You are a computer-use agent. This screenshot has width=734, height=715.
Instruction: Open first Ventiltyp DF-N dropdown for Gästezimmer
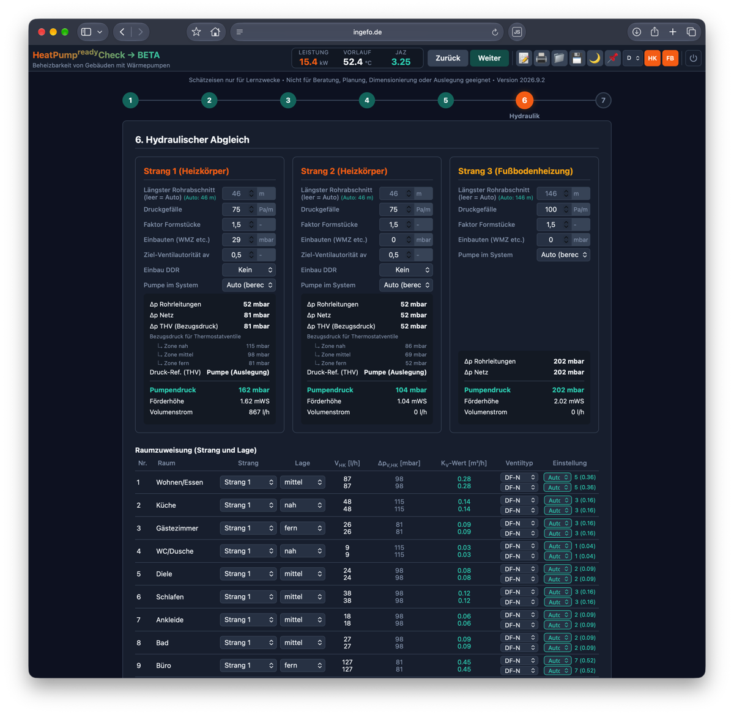pyautogui.click(x=519, y=523)
